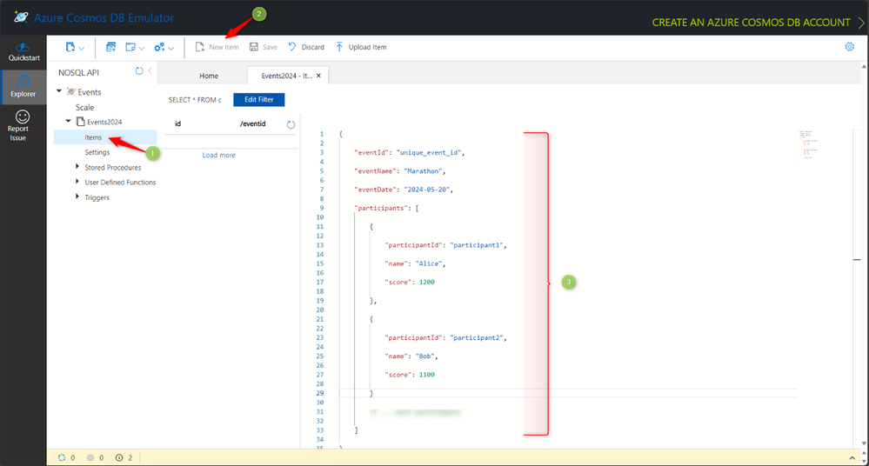
Task: Click the New Item button
Action: click(x=217, y=47)
